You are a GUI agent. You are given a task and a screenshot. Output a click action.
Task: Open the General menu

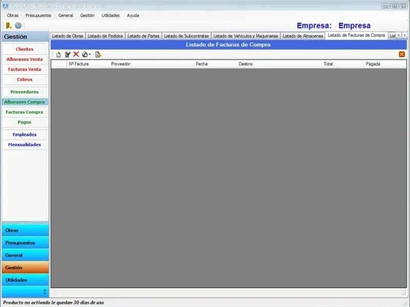[66, 15]
